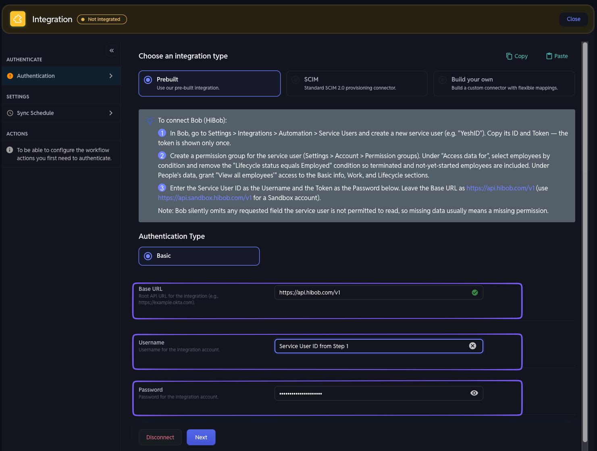Click the Copy button

pyautogui.click(x=517, y=56)
